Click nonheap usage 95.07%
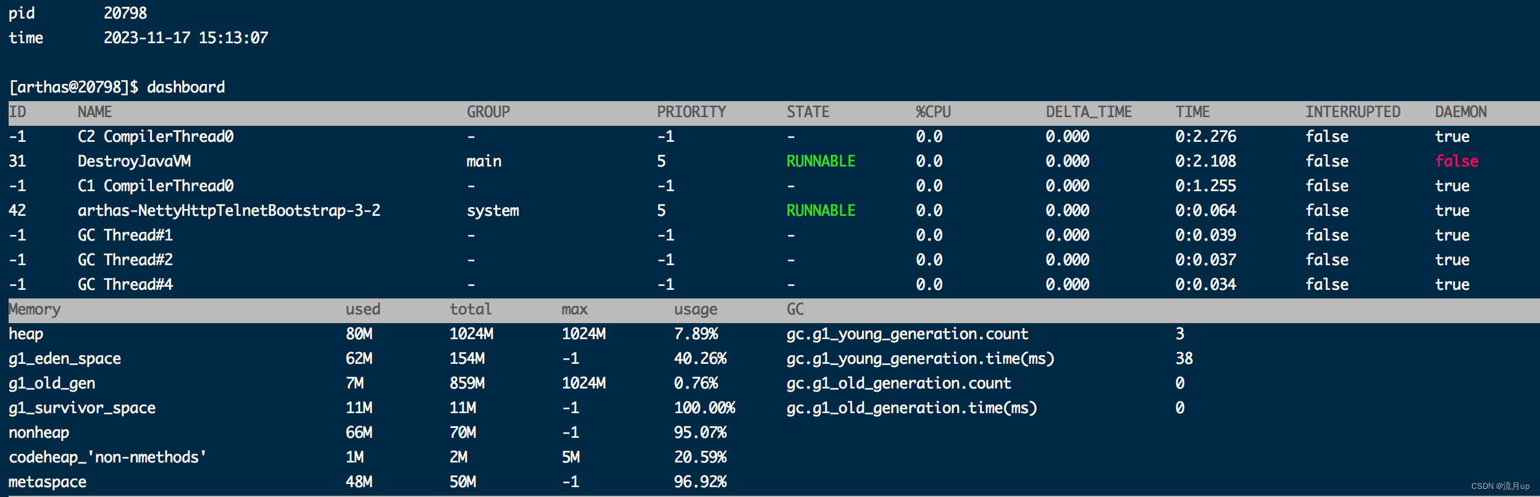 click(700, 432)
